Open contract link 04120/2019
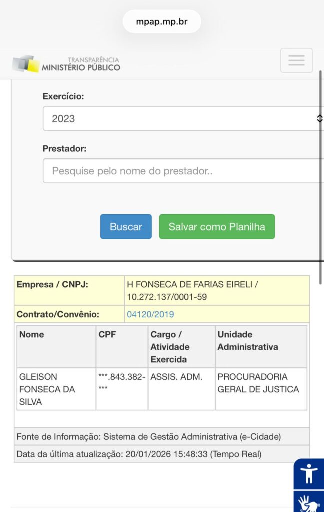 coord(150,314)
